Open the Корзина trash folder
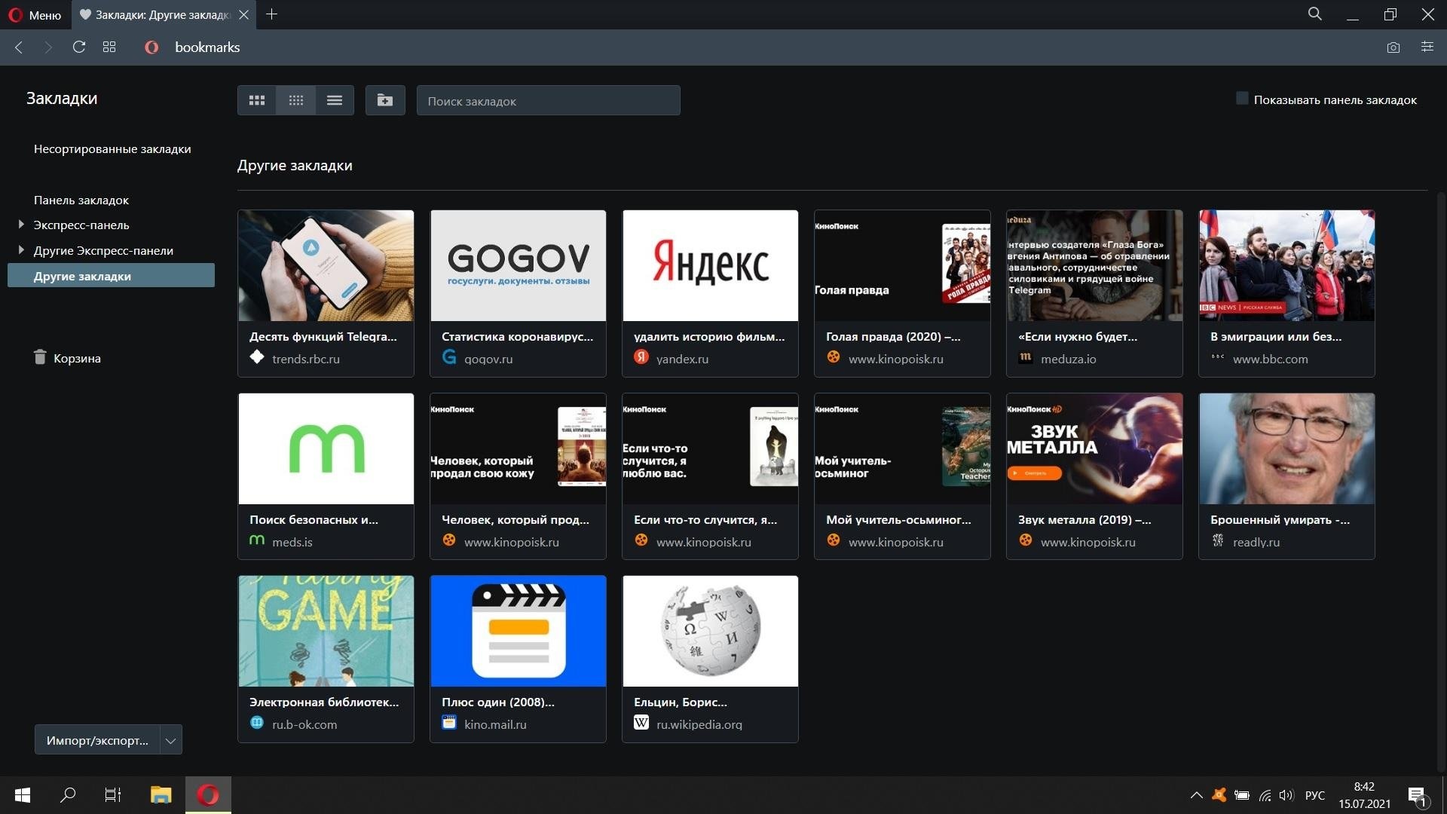This screenshot has height=814, width=1447. point(67,358)
